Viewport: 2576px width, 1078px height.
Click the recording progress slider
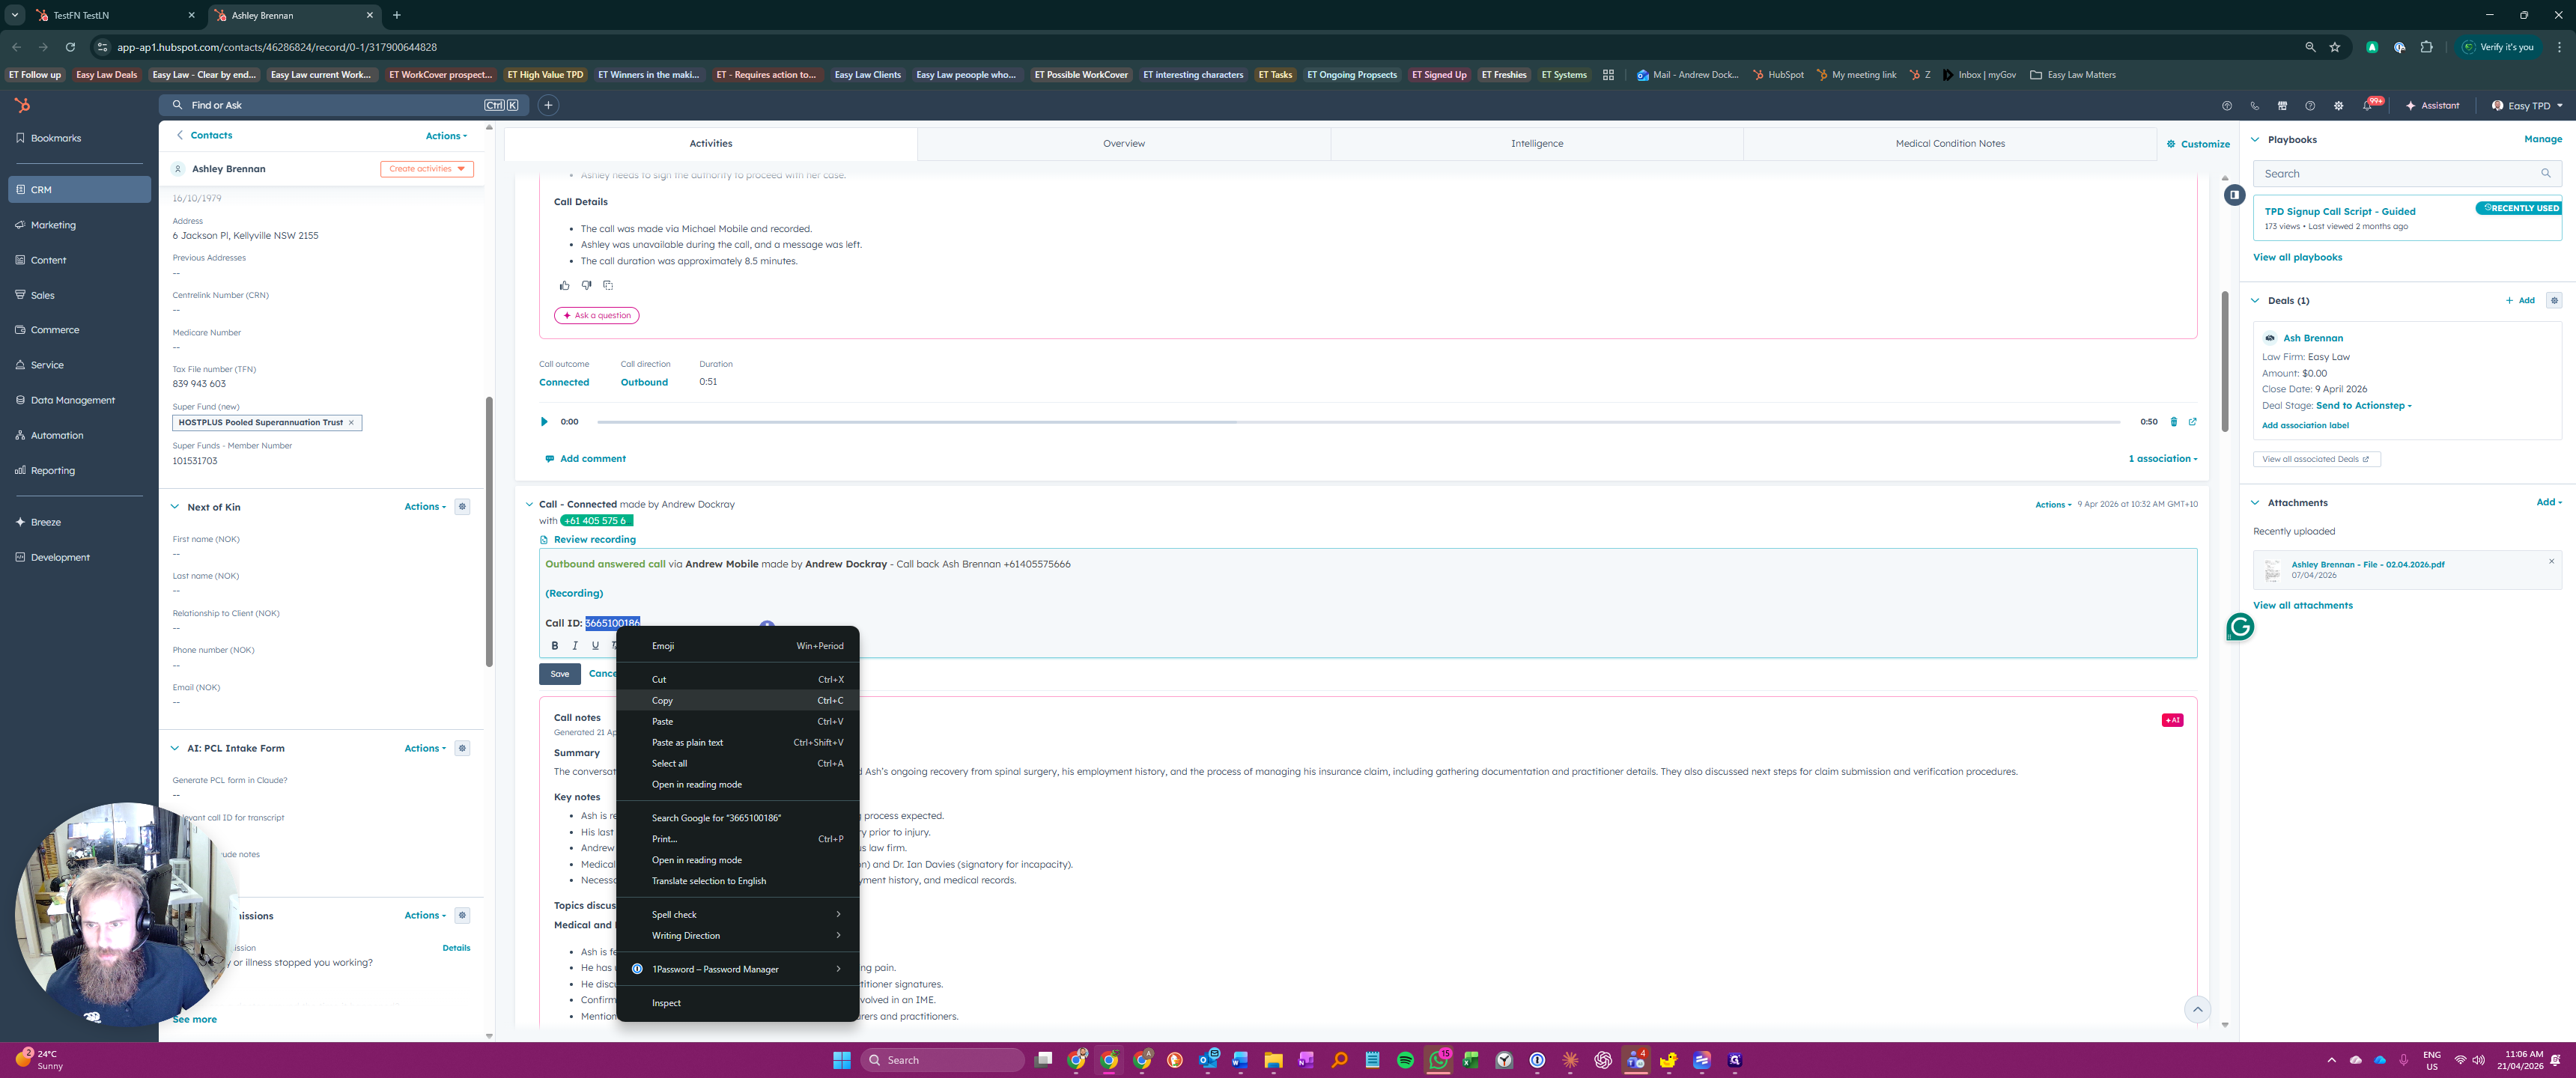pos(1358,422)
